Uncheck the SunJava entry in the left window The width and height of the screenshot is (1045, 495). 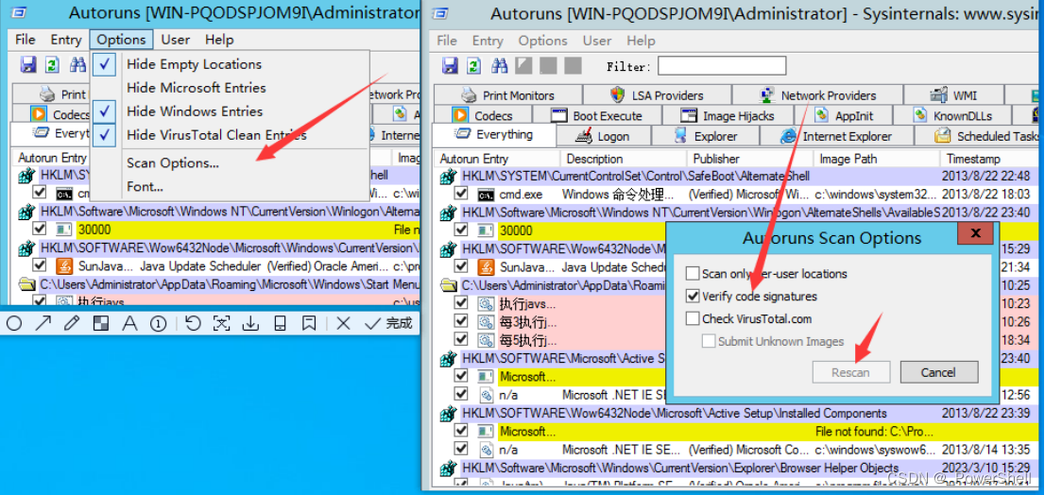coord(40,265)
